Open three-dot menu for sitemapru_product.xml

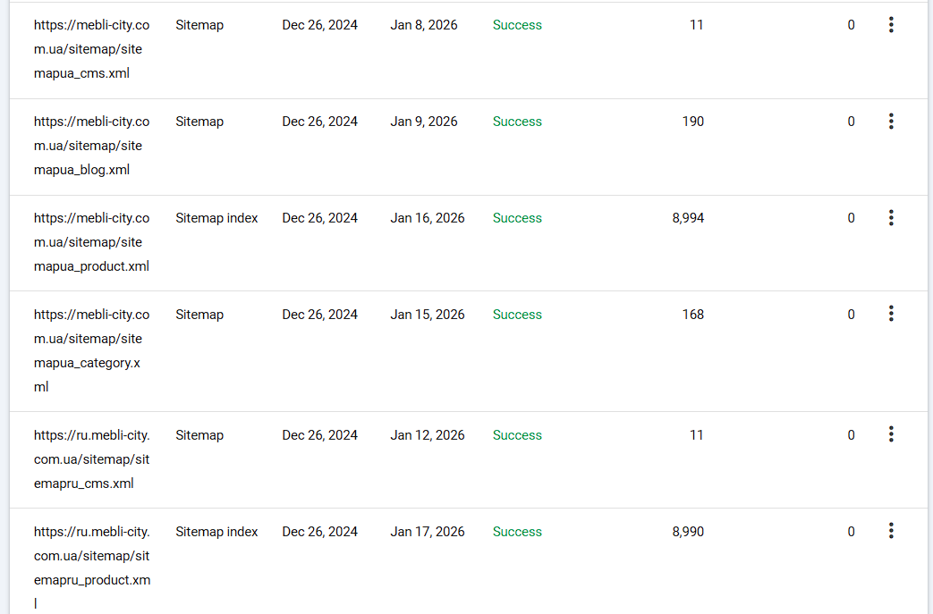tap(891, 531)
